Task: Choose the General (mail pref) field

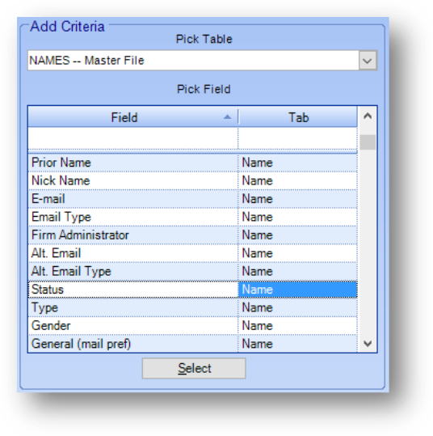Action: pyautogui.click(x=192, y=344)
